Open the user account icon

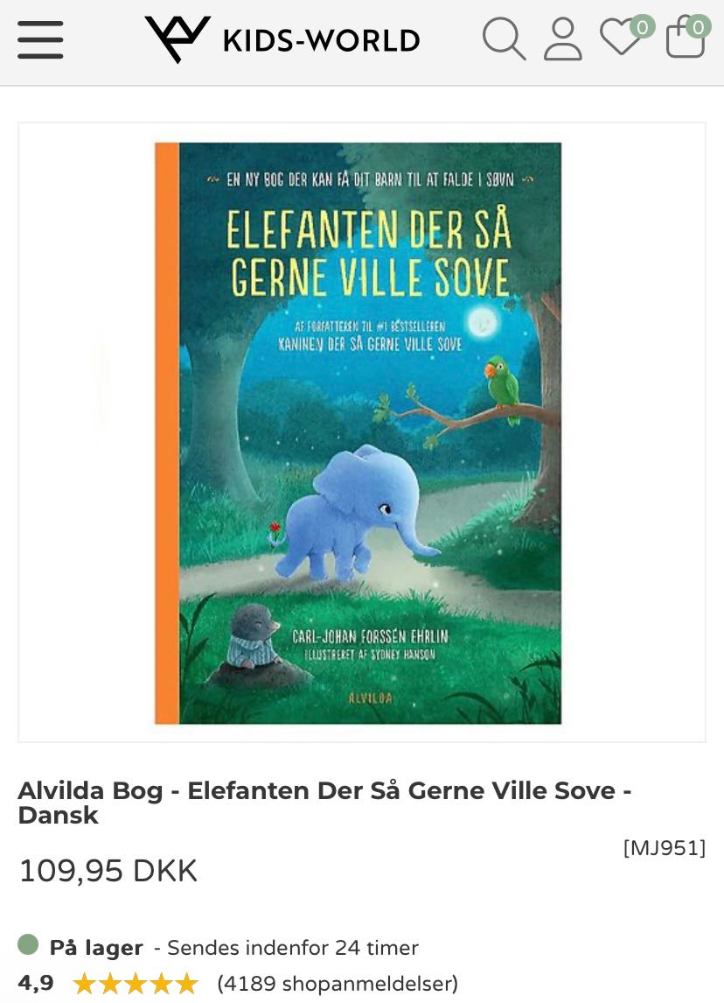(562, 39)
